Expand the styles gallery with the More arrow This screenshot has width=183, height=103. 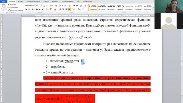pos(153,10)
